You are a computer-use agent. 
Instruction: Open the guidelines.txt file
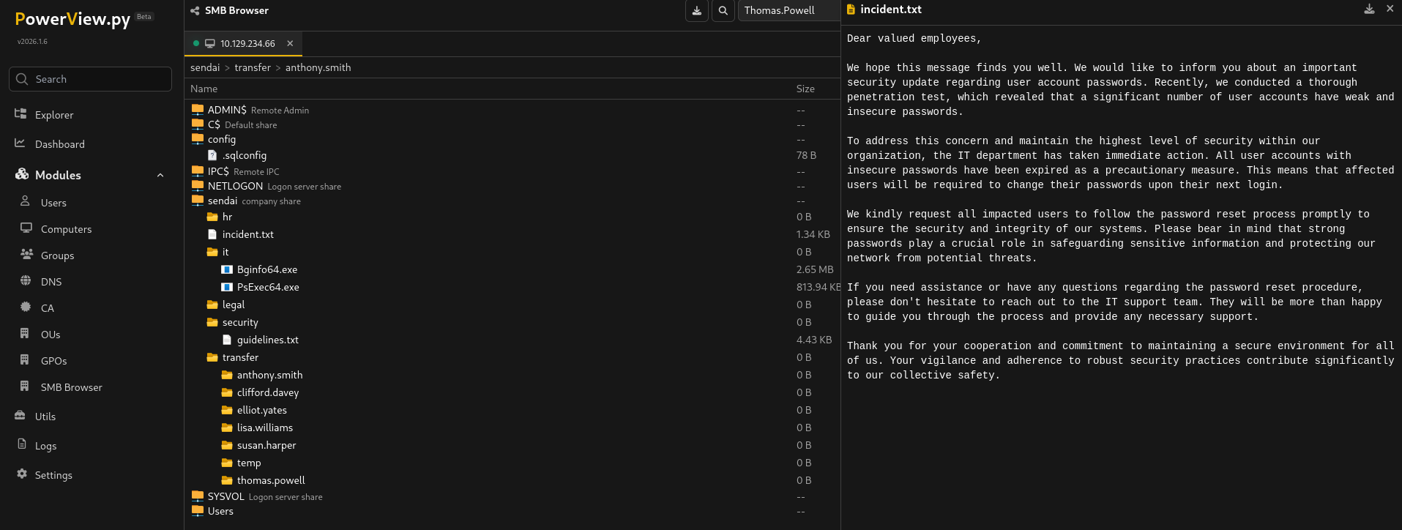point(267,340)
